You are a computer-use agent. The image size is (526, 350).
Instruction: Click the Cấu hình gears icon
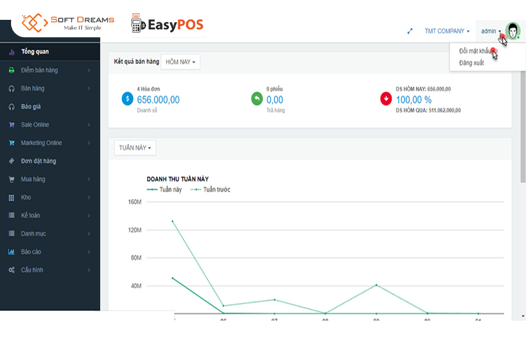[11, 270]
